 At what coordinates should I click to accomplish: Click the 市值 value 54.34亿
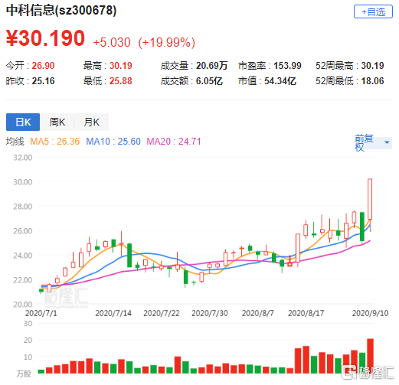(280, 81)
